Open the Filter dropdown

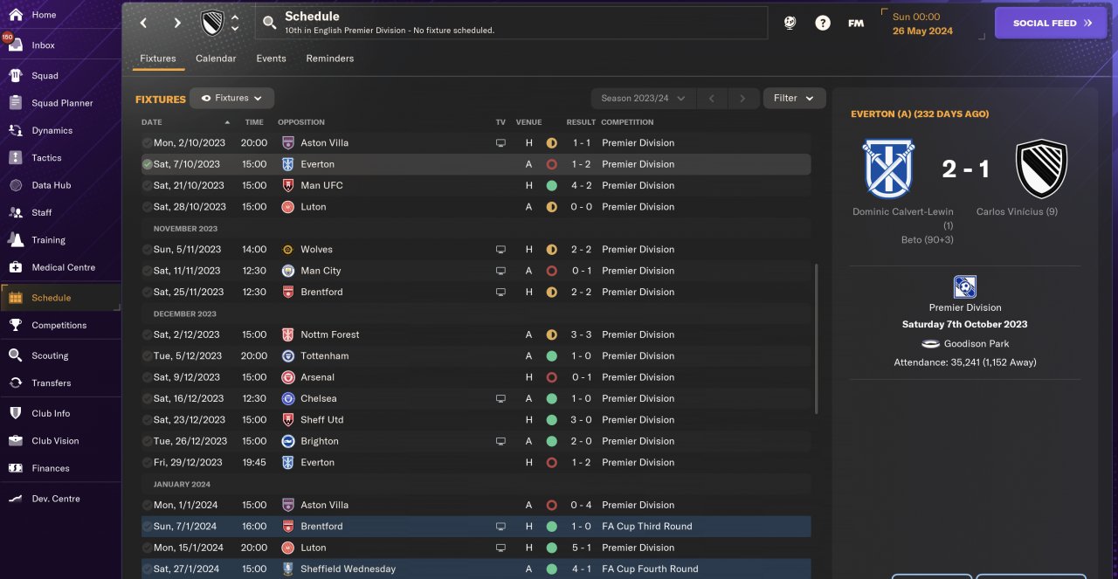(793, 99)
